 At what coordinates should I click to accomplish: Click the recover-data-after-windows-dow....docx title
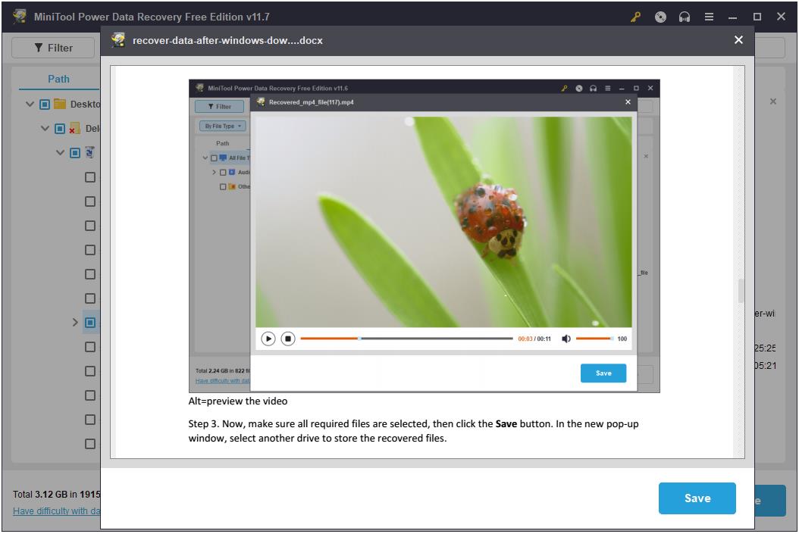coord(227,40)
